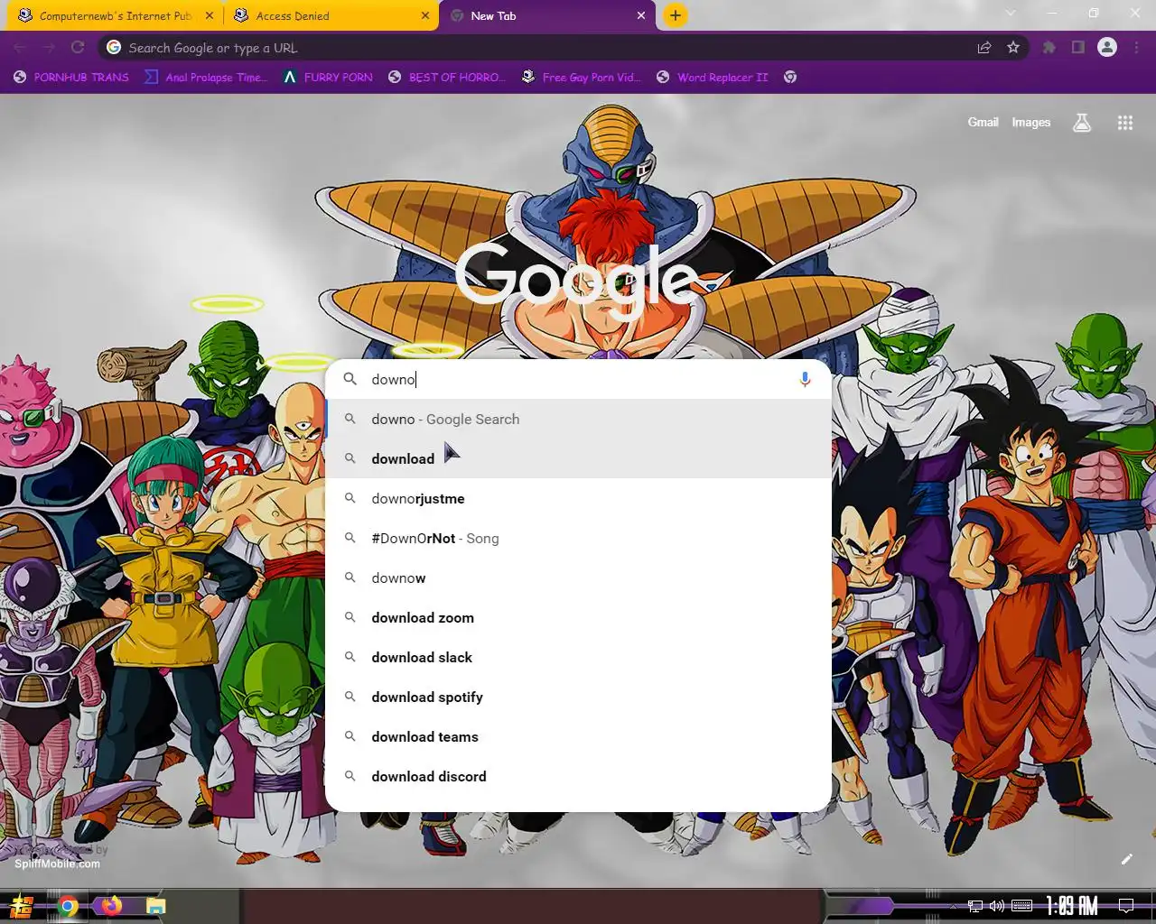This screenshot has width=1156, height=924.
Task: Open the BEST OF HORRO... bookmark
Action: pos(446,78)
